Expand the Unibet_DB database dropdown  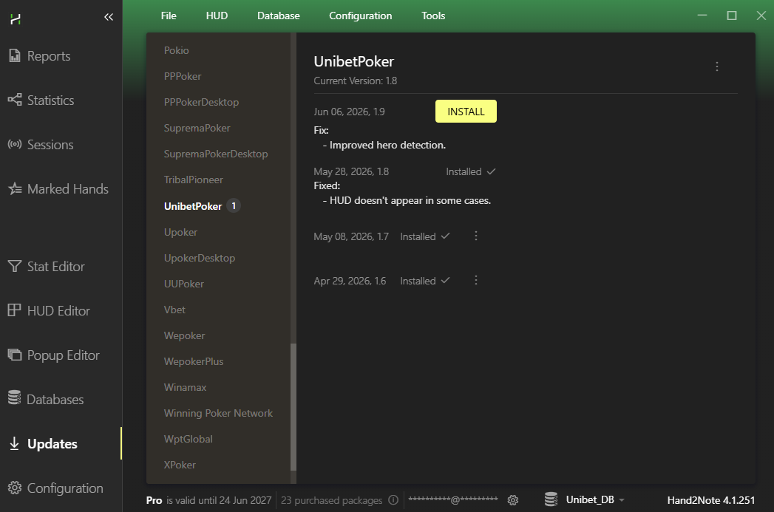595,499
